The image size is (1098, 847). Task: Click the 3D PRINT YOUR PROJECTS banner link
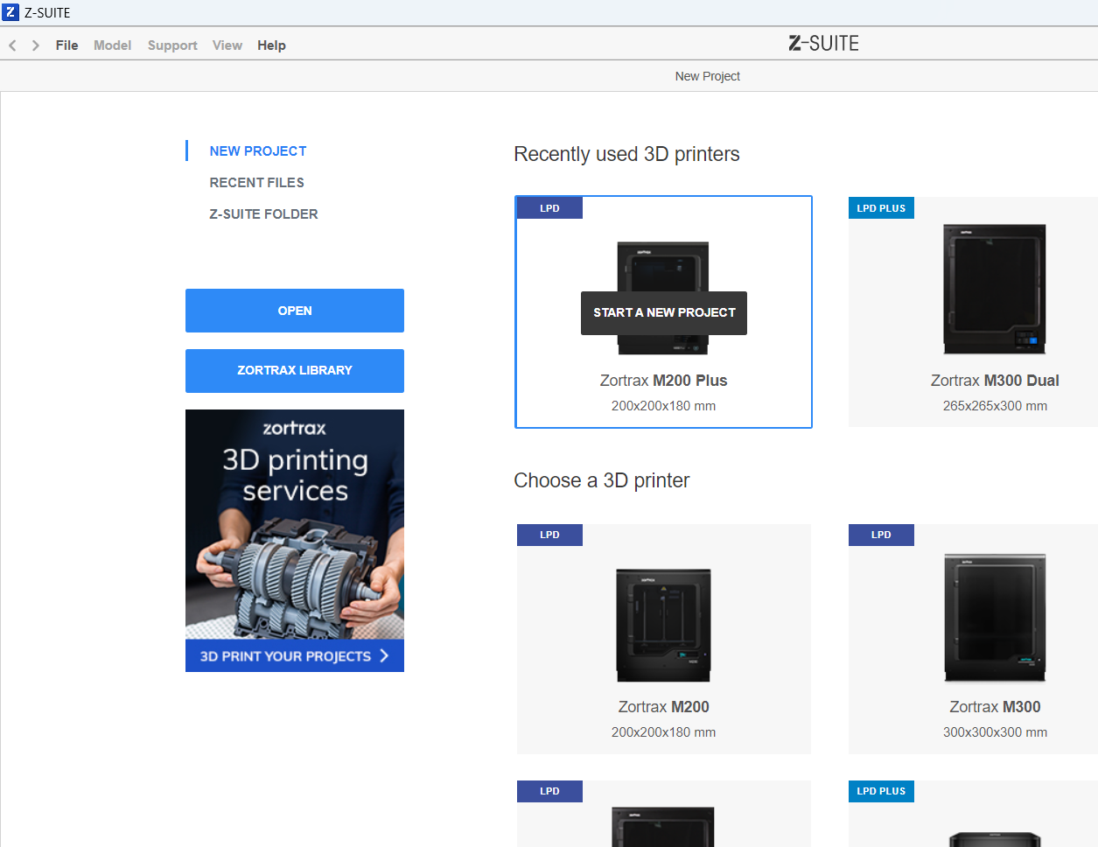tap(295, 656)
